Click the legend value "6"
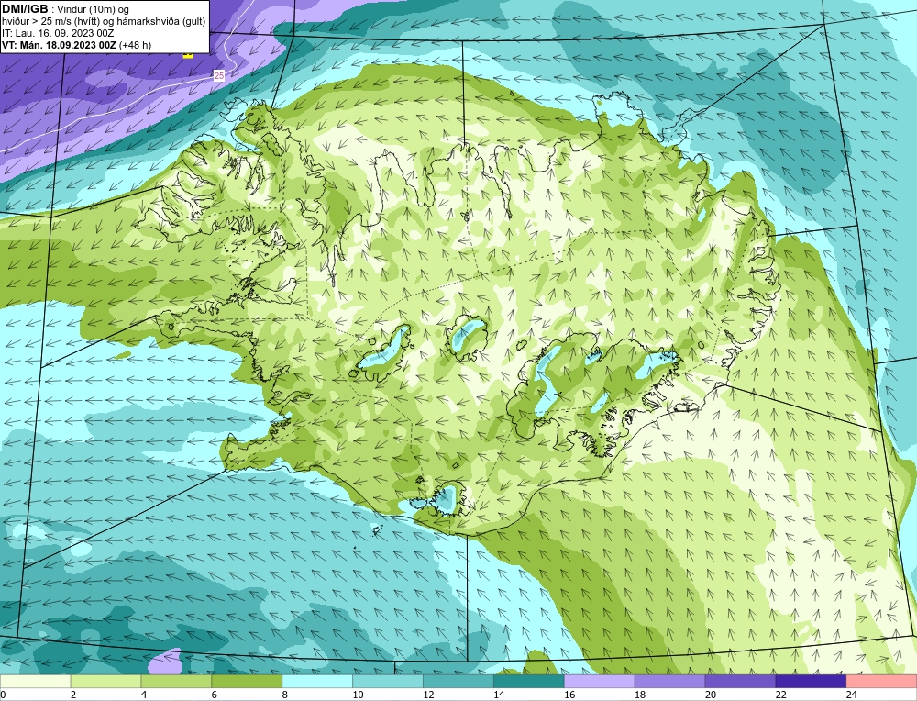This screenshot has height=701, width=917. (214, 695)
